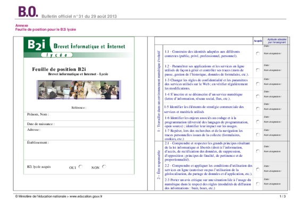Check acquis for 2-3 avis critique

click(x=258, y=184)
